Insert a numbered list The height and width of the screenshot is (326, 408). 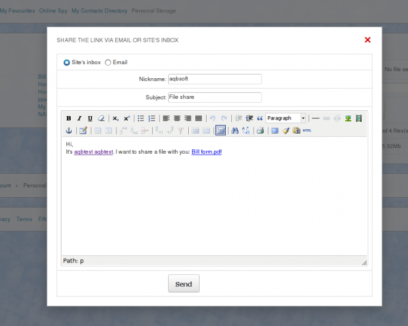(x=152, y=118)
